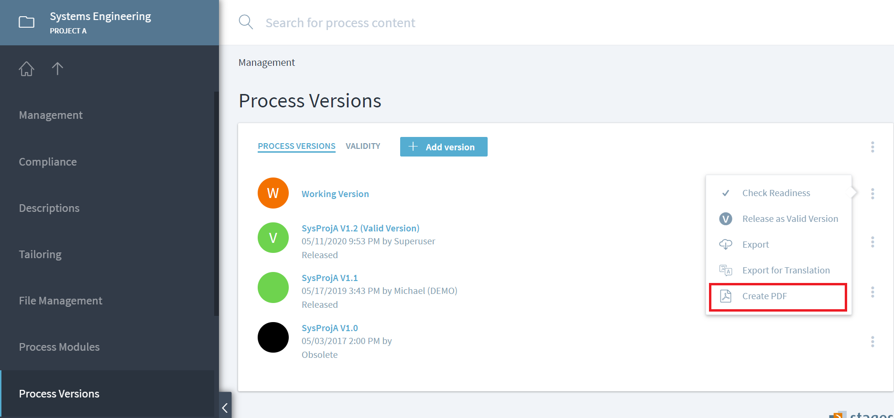Click the up arrow navigation icon

point(57,69)
